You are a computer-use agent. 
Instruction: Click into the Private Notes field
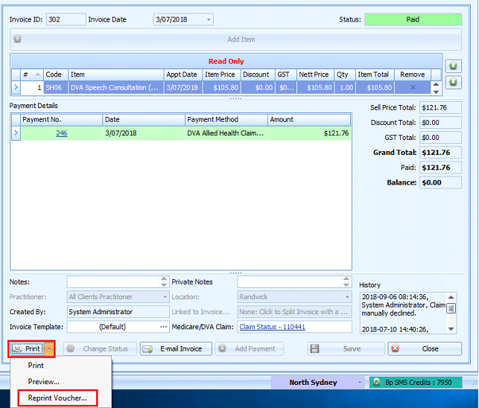[290, 282]
